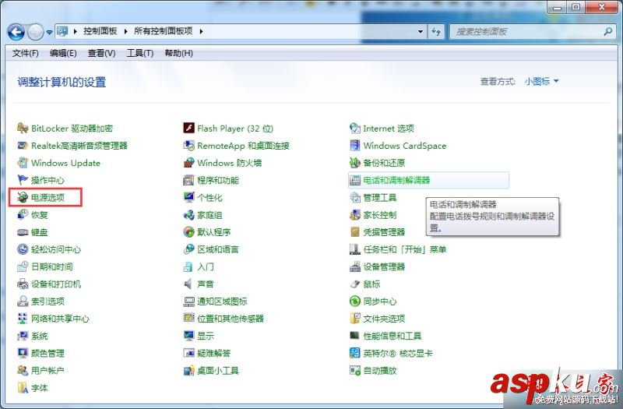
Task: Open 个性化 icon
Action: tap(188, 198)
